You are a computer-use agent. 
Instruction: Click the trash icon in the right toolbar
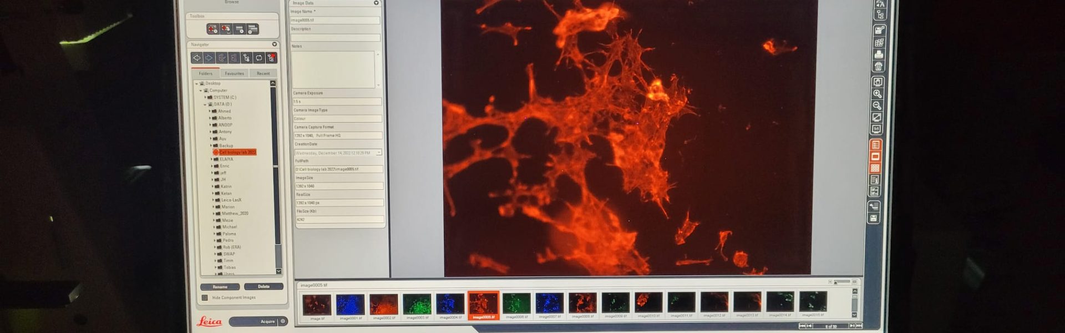(x=879, y=67)
